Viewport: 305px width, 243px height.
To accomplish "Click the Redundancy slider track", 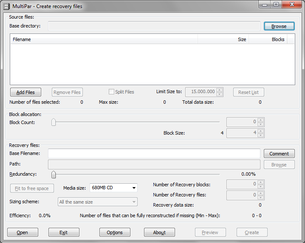I will point(136,174).
